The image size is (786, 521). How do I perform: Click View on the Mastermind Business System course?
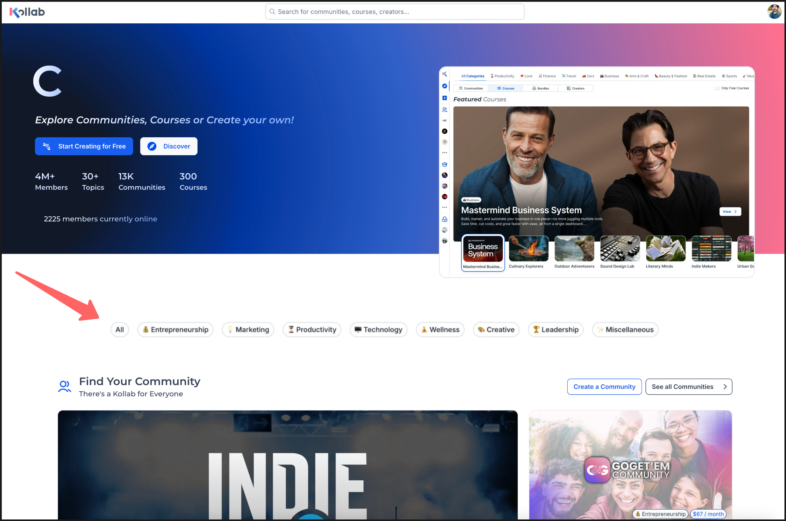(x=730, y=212)
